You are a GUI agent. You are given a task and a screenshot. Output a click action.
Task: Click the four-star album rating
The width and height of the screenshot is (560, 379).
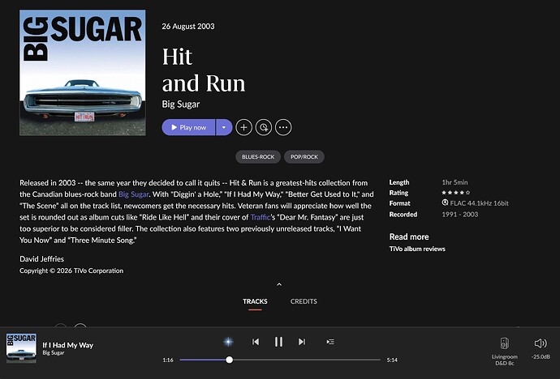click(x=456, y=193)
